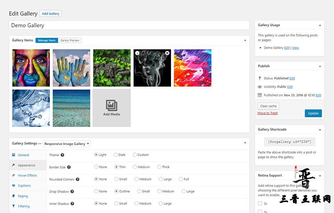Edit the Published status

click(x=292, y=78)
